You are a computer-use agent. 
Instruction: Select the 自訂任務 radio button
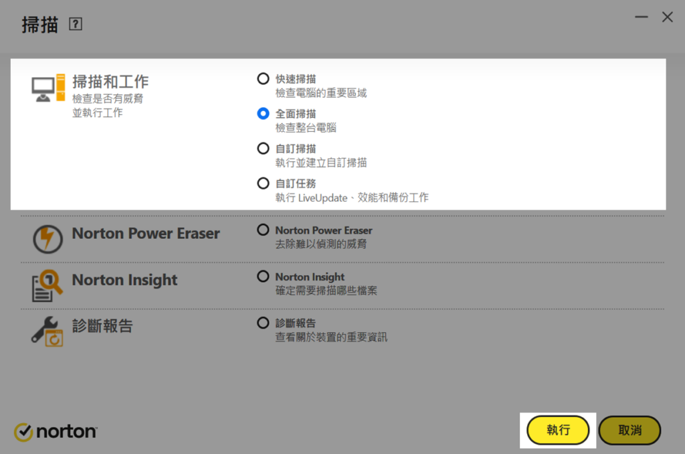[x=263, y=183]
